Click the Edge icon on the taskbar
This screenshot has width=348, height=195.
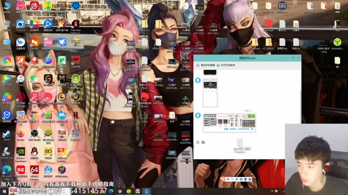click(111, 191)
